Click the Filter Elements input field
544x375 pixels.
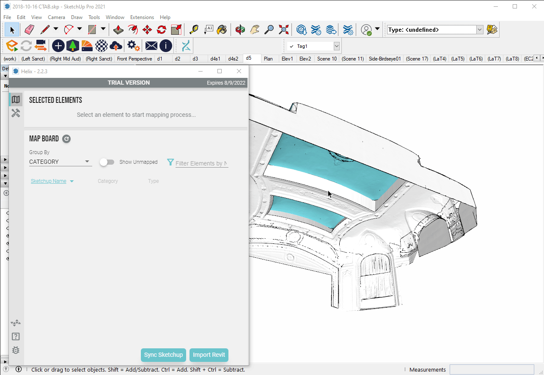(x=202, y=163)
